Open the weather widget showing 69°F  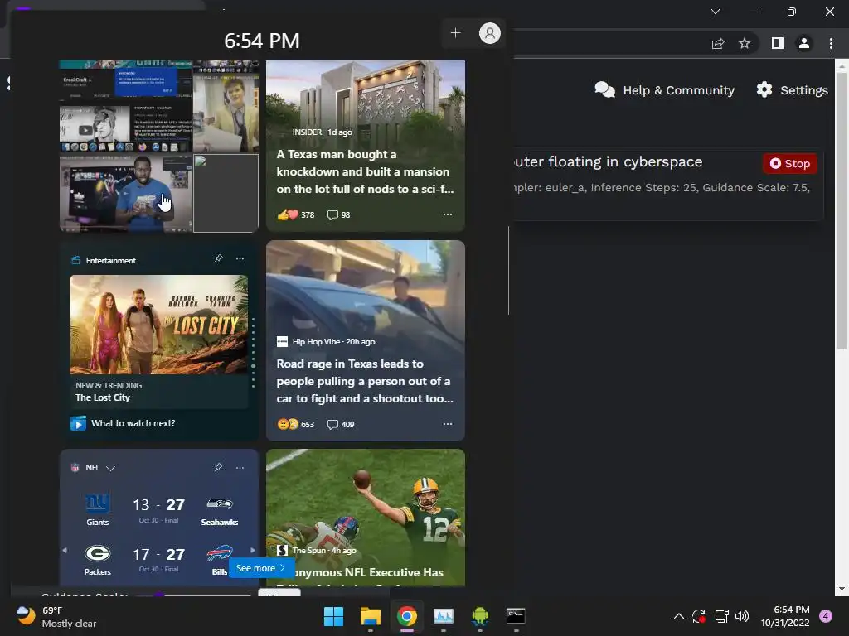pos(56,616)
